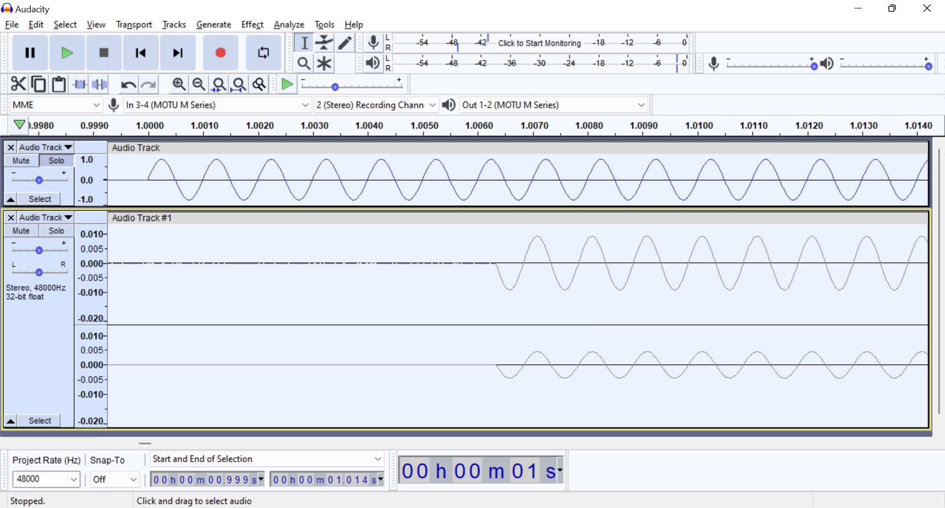Screen dimensions: 945x508
Task: Open the Tracks menu
Action: 174,25
